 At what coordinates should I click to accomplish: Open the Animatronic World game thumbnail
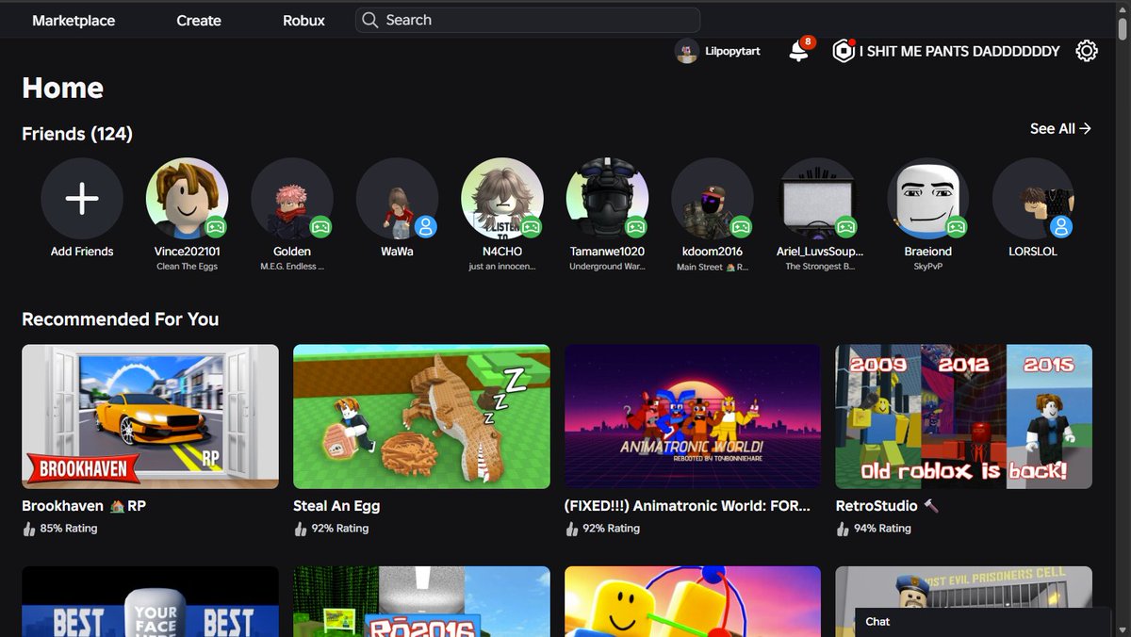coord(693,416)
